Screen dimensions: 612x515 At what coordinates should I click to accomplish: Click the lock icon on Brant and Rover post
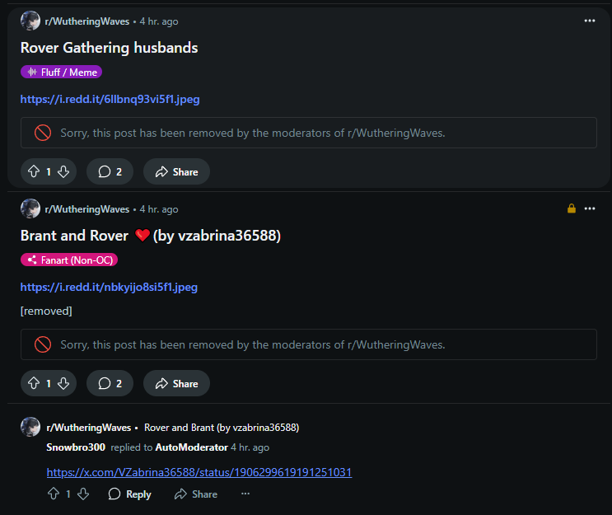572,208
